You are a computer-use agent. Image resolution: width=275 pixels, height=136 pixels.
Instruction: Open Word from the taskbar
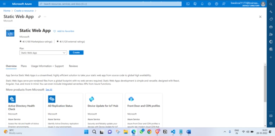(189, 132)
